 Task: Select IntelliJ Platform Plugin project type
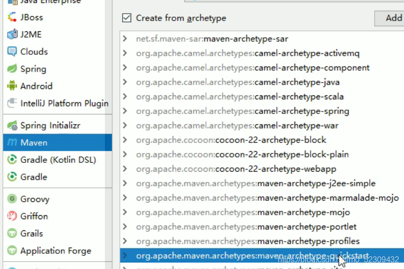point(57,103)
